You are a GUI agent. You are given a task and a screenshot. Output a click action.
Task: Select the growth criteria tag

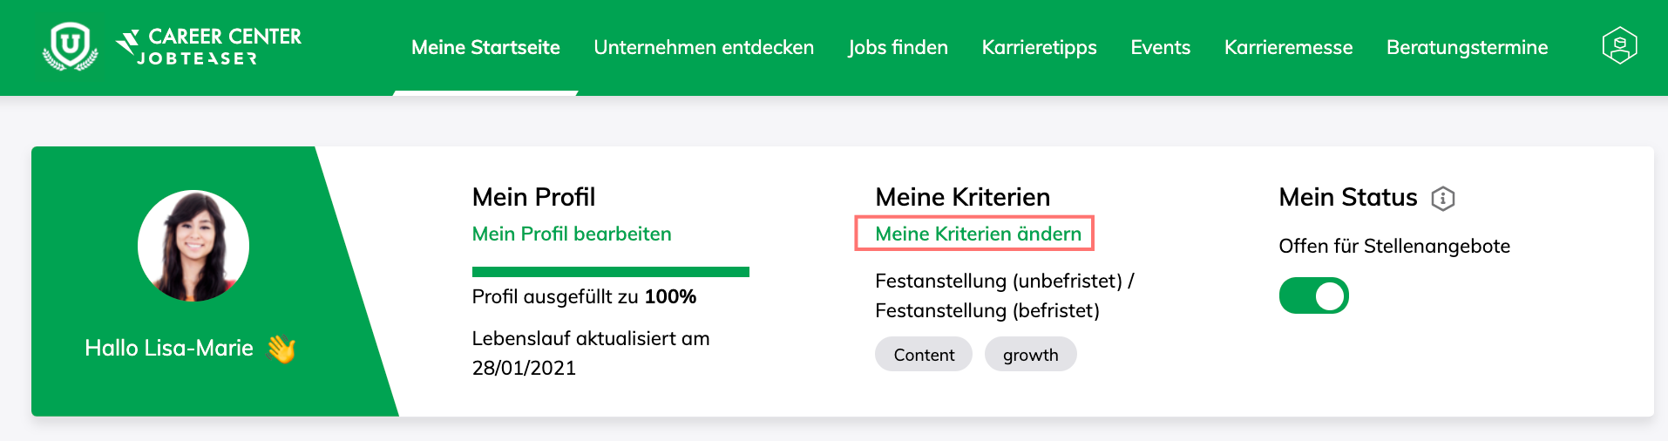click(x=1031, y=355)
